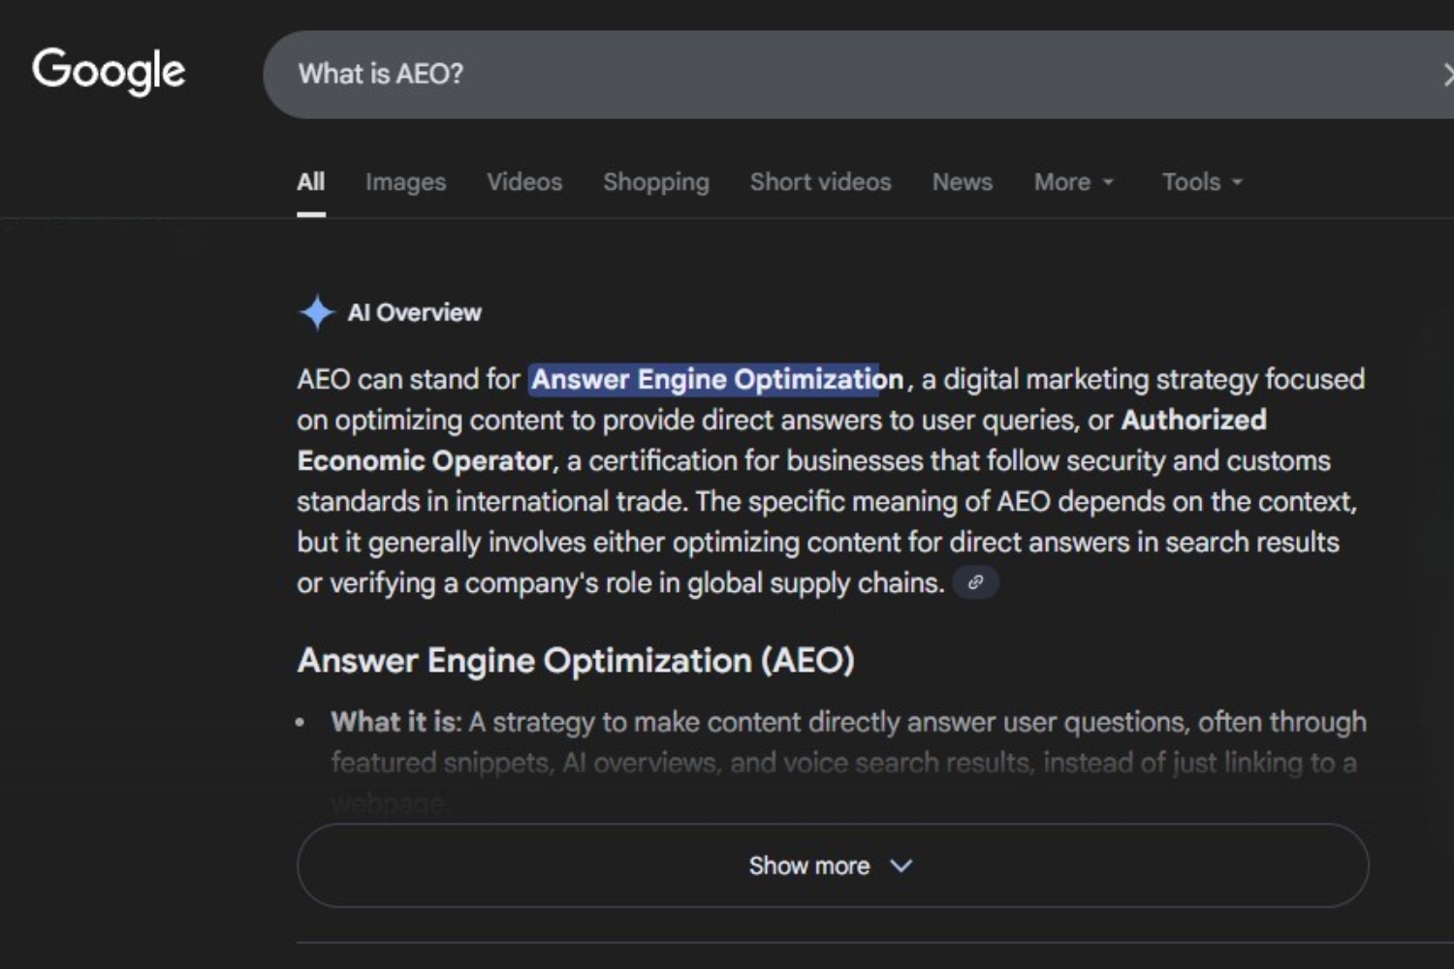Screen dimensions: 1454x969
Task: Open the Images search tab
Action: coord(405,182)
